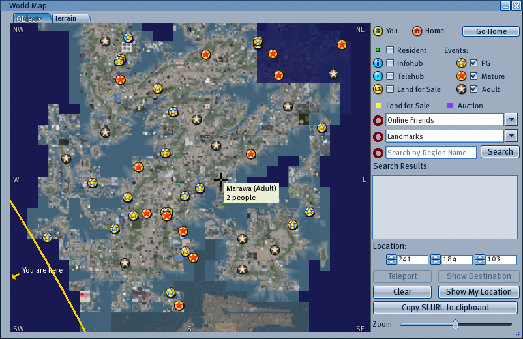
Task: Click Copy SLURL to clipboard button
Action: coord(445,308)
